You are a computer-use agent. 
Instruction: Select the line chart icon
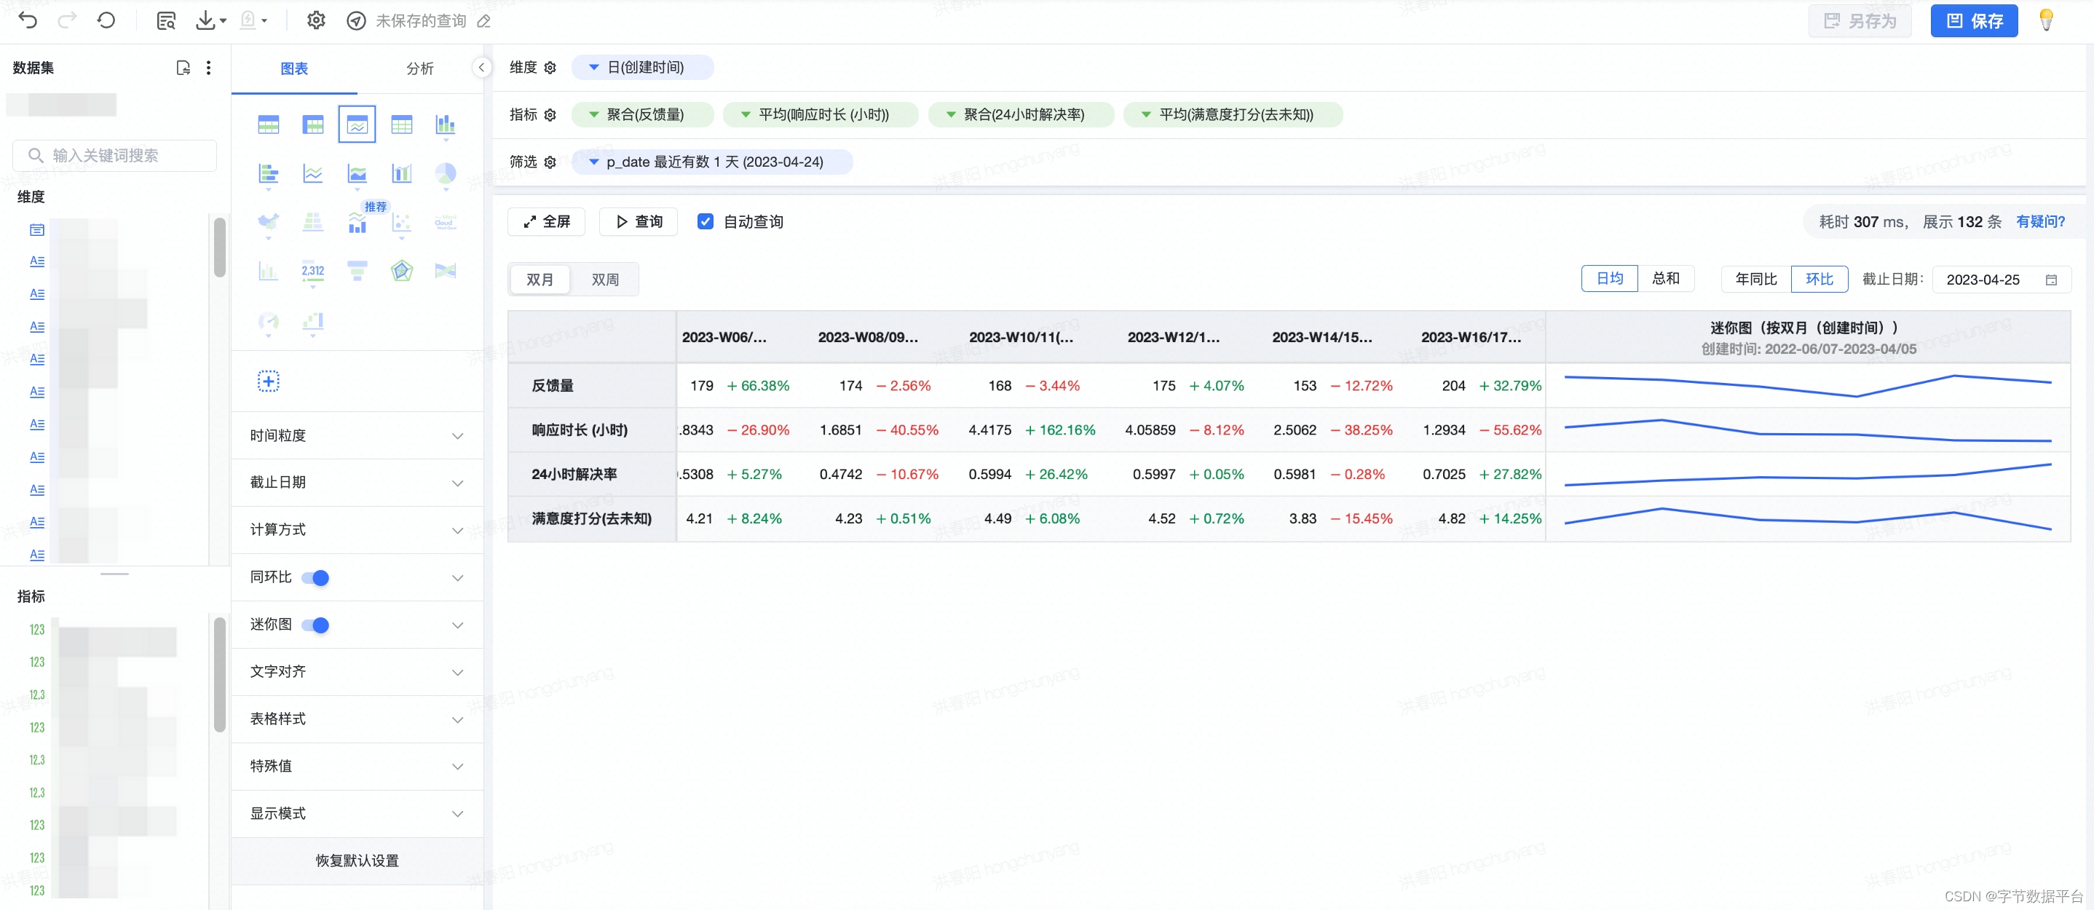(313, 173)
